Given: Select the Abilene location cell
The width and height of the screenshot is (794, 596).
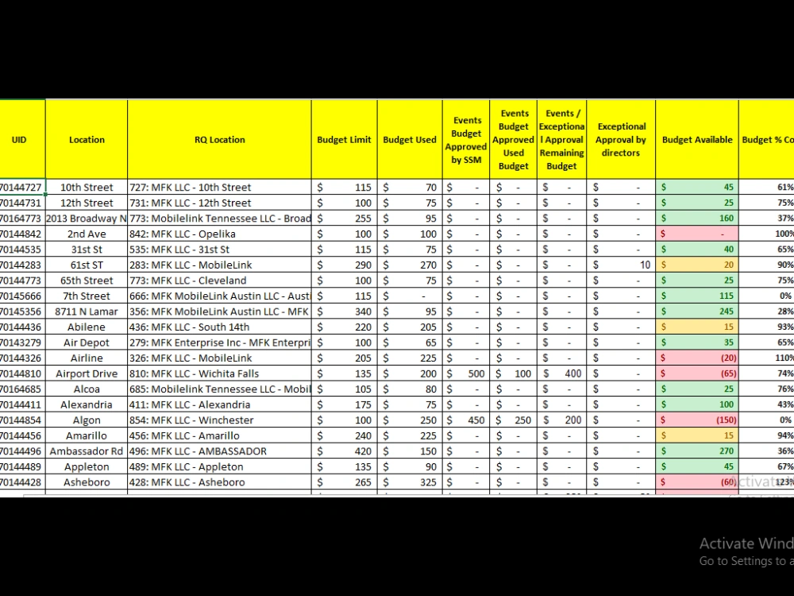Looking at the screenshot, I should 87,327.
